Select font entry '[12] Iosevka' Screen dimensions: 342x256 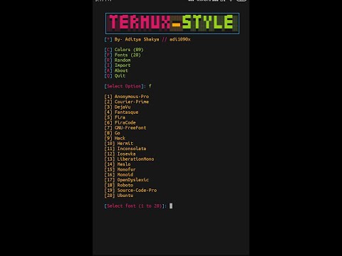pos(120,154)
